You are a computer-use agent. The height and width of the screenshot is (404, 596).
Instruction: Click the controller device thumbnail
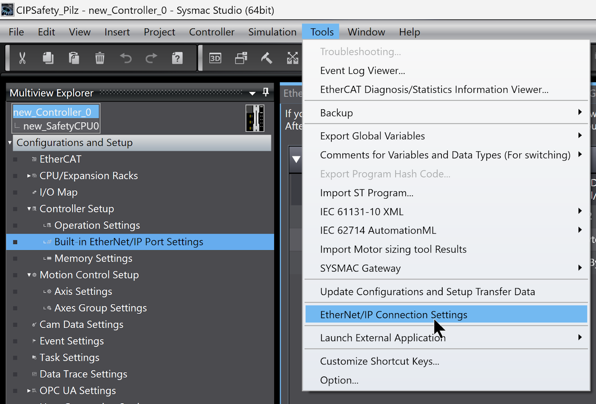click(255, 118)
